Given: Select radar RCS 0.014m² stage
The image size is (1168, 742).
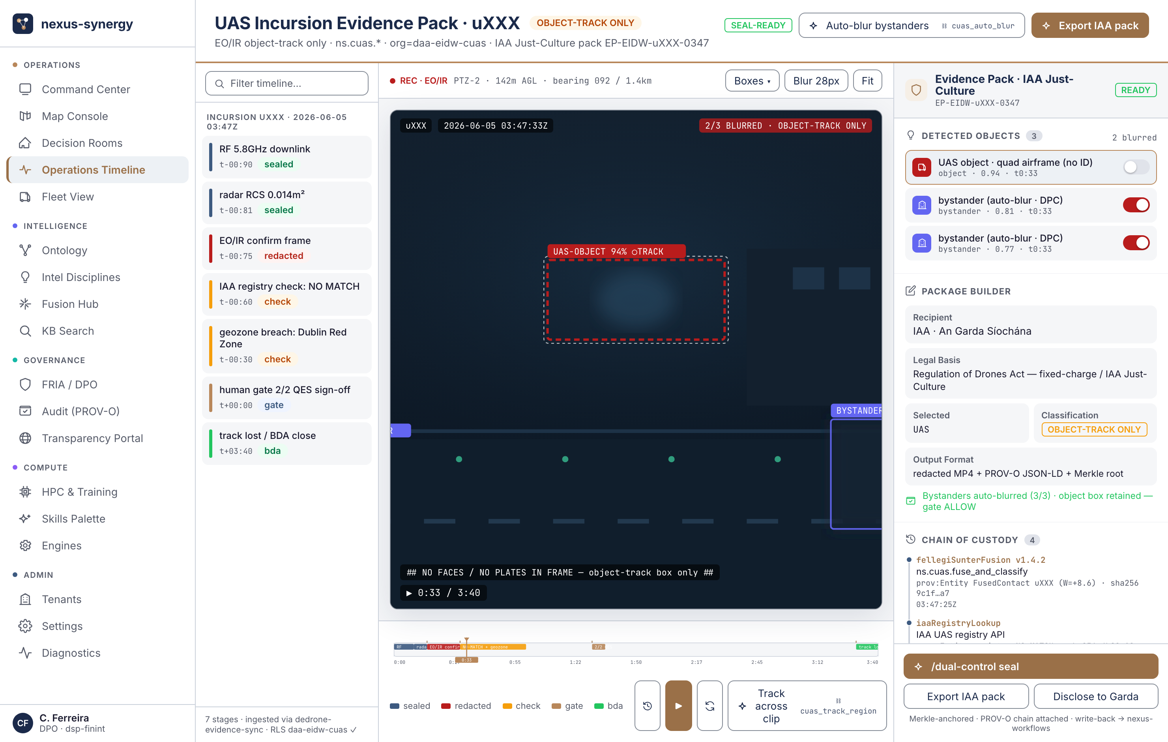Looking at the screenshot, I should click(x=286, y=202).
